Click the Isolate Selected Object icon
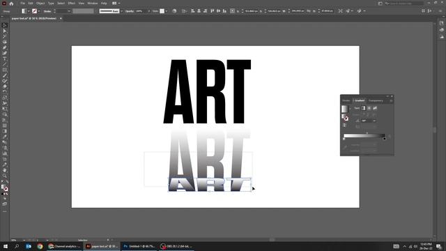Viewport: 446px width, 251px height. coord(341,11)
